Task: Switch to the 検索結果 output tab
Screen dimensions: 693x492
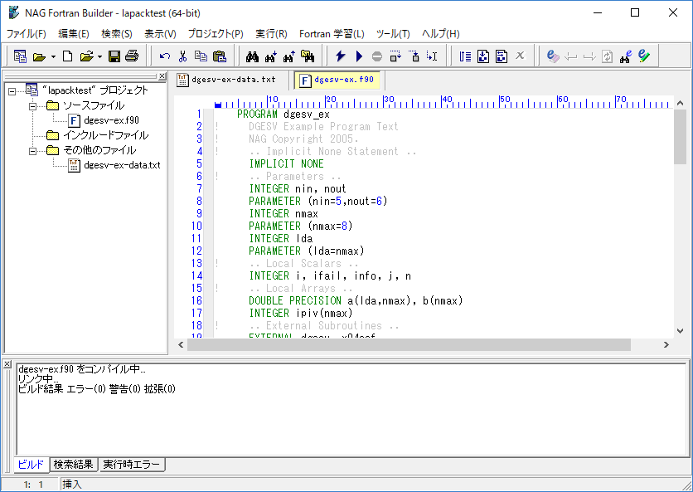Action: (74, 465)
